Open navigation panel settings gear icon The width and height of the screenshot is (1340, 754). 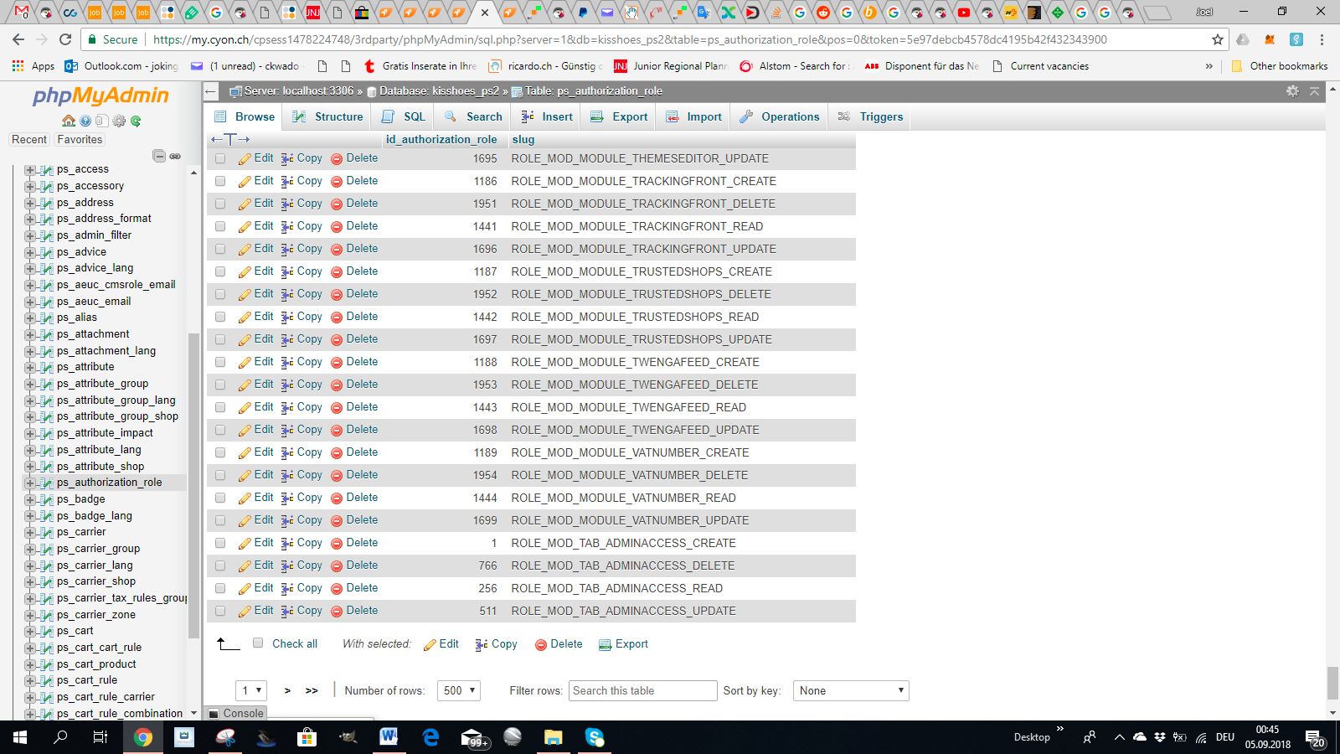(x=119, y=121)
